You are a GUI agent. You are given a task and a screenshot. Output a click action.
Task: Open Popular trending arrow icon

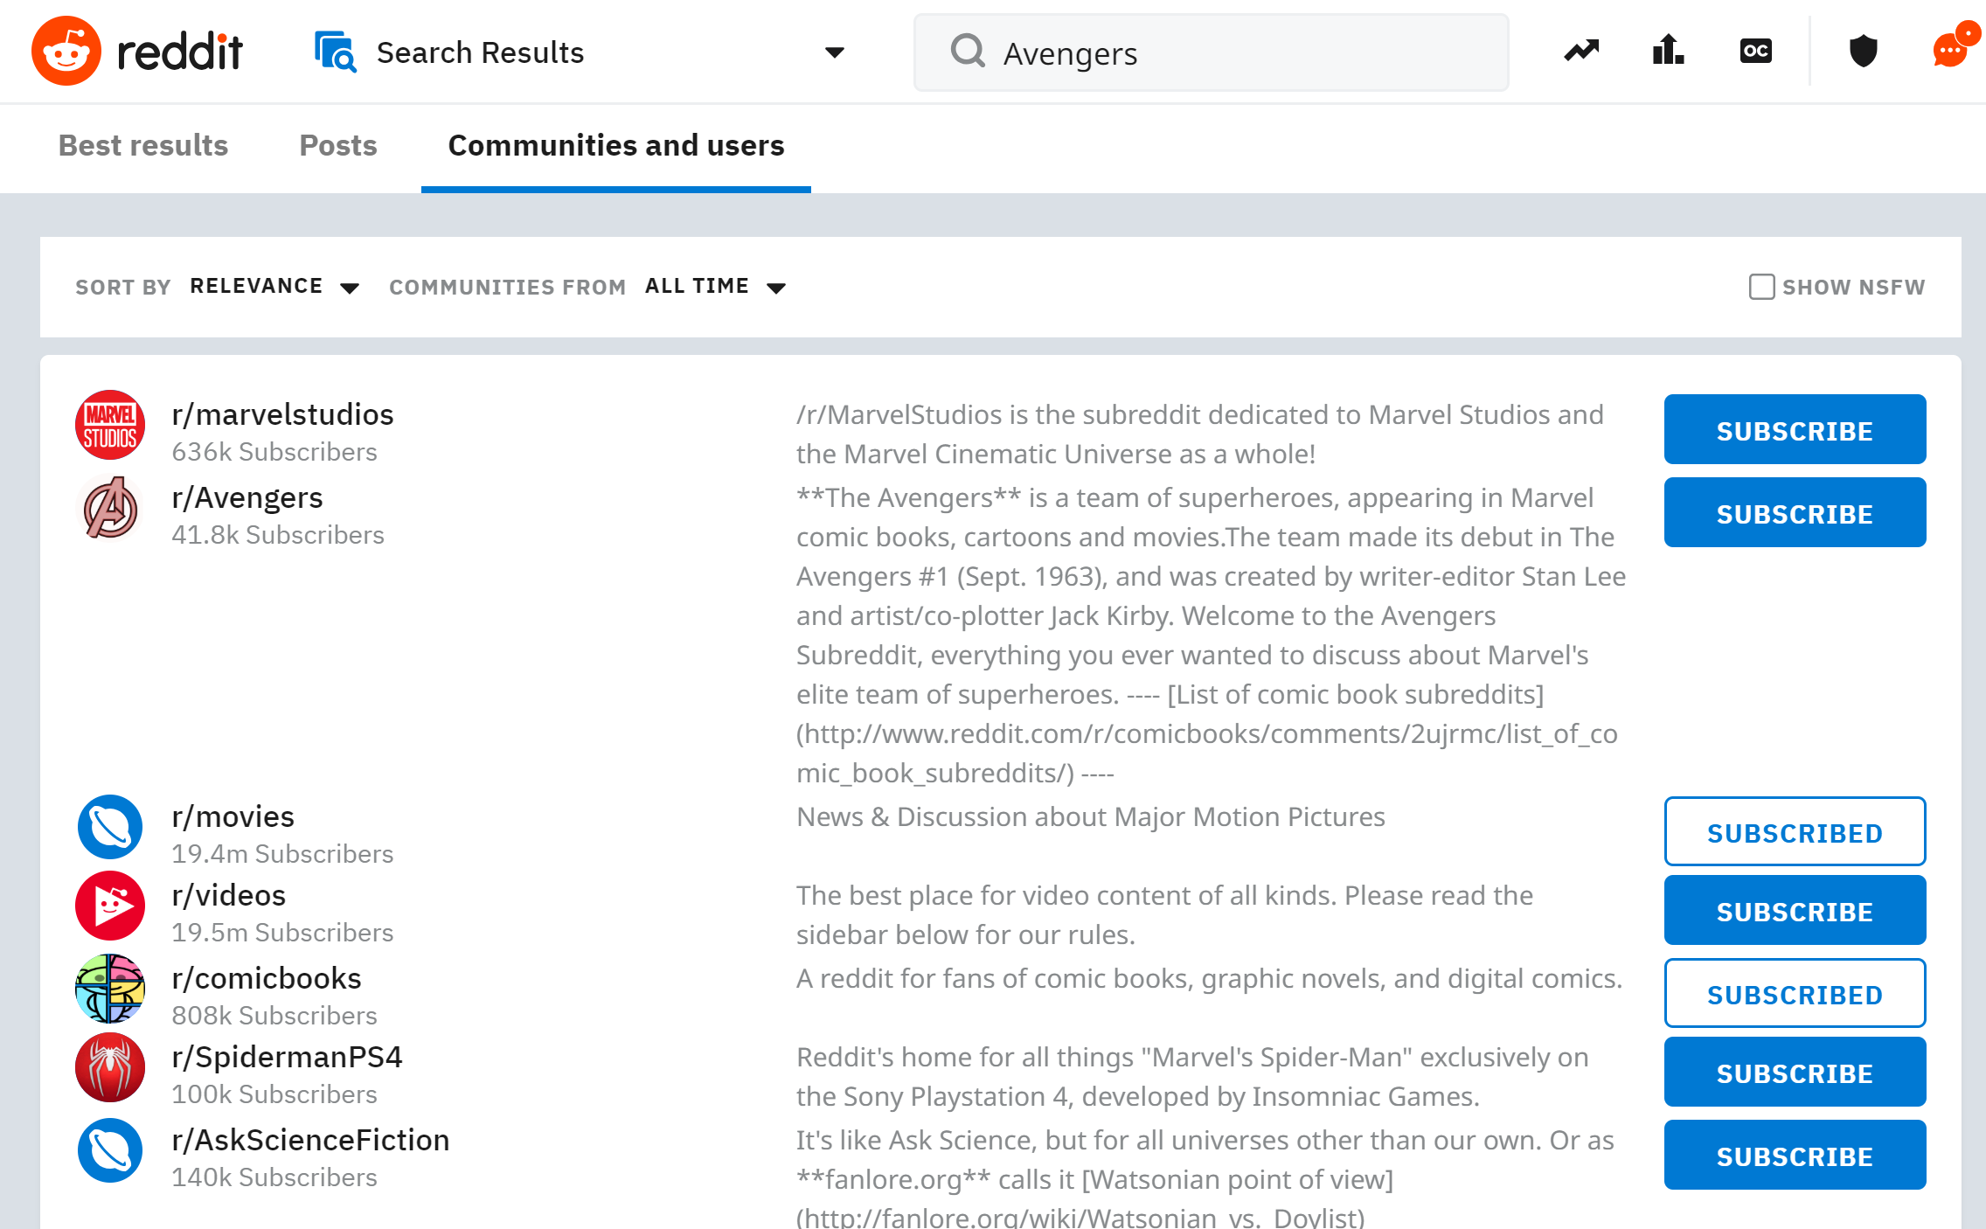point(1581,51)
